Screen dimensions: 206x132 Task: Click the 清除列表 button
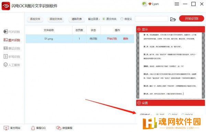(77, 19)
